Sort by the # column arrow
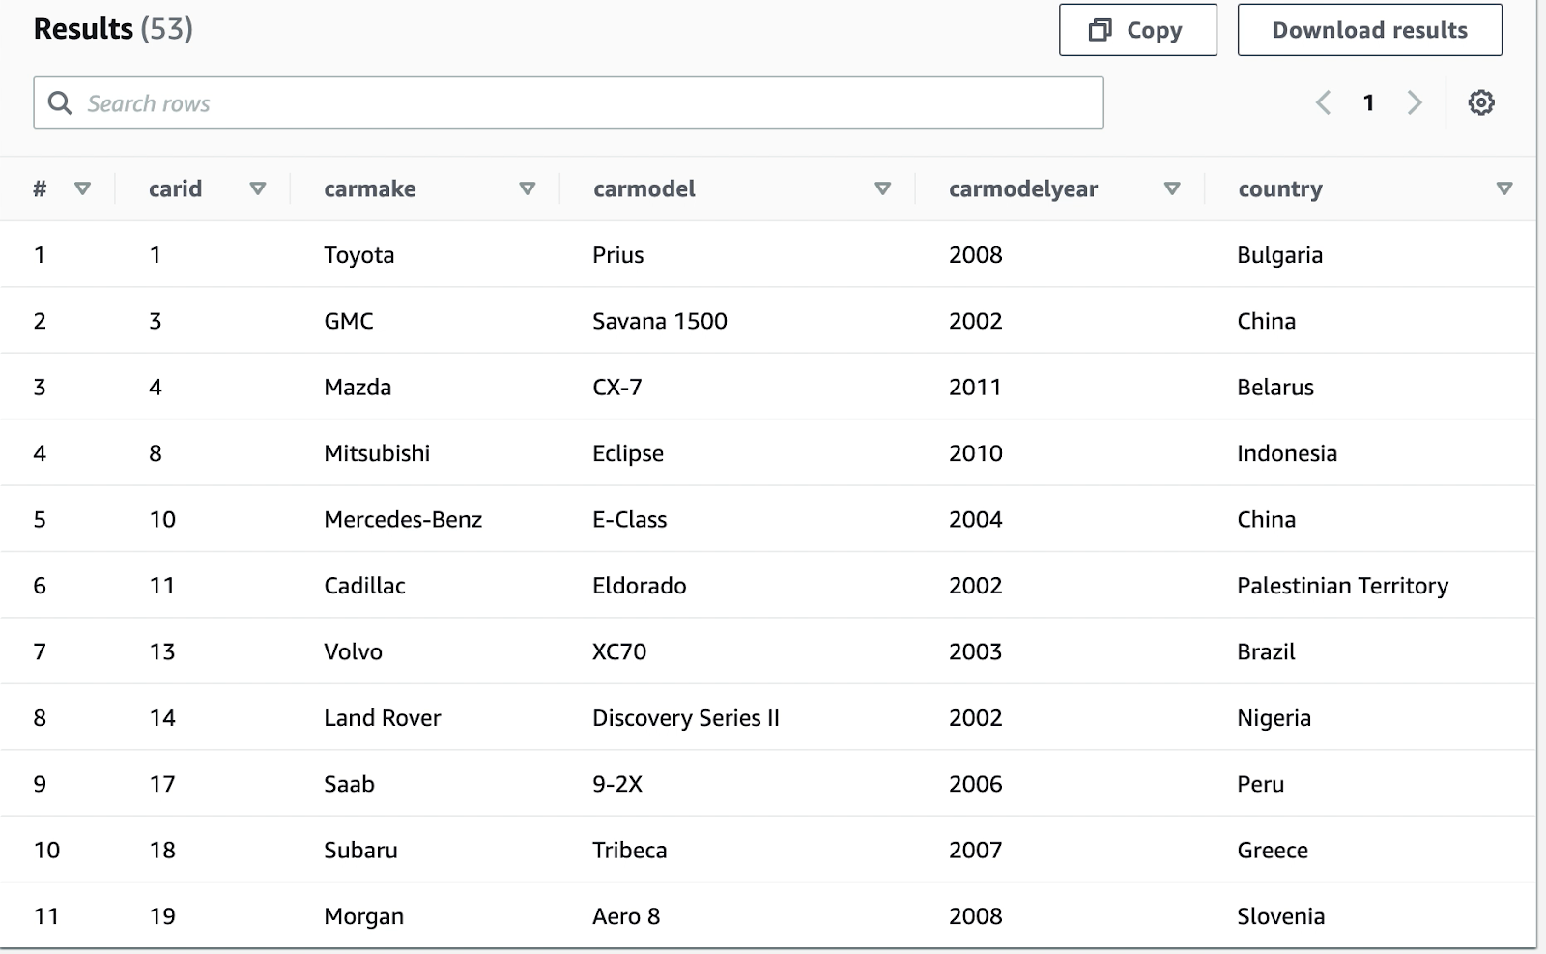 click(x=82, y=188)
